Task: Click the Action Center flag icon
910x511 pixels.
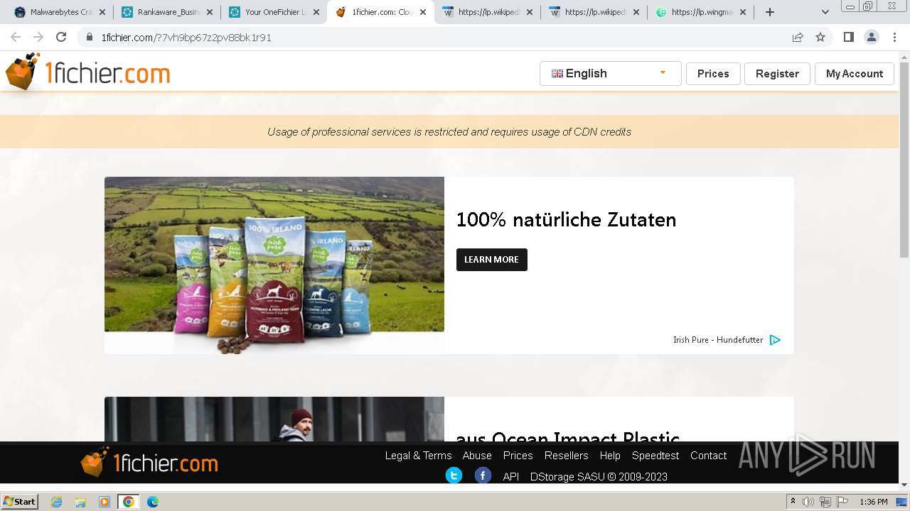Action: point(842,502)
